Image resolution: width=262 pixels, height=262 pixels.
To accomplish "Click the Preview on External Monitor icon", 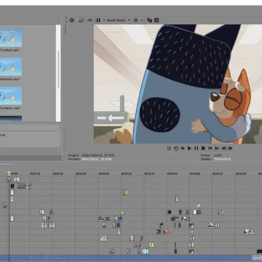I will (x=81, y=20).
